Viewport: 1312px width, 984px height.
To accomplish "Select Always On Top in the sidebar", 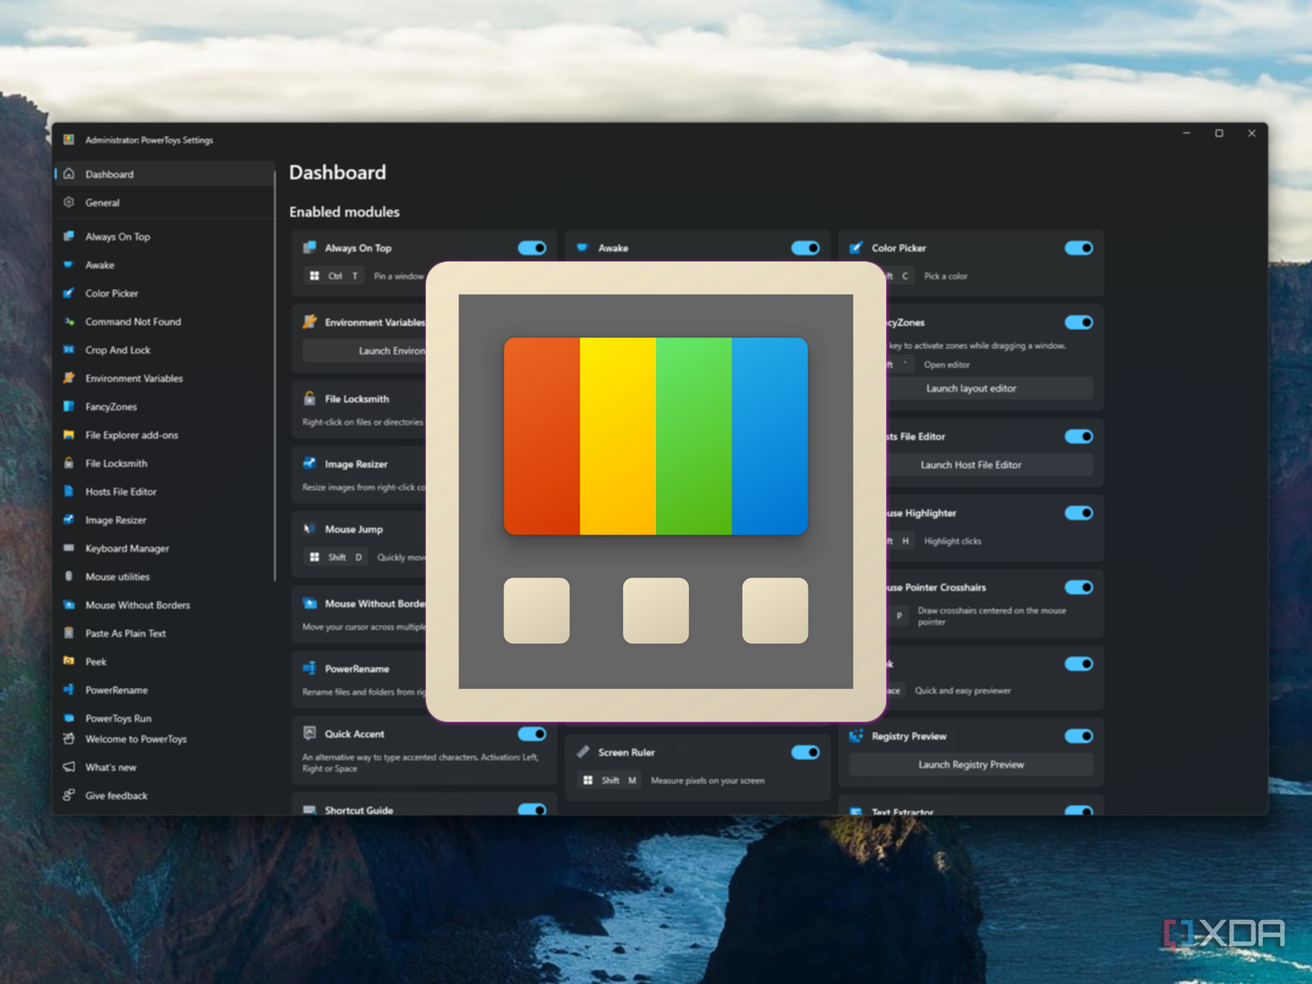I will pos(164,236).
